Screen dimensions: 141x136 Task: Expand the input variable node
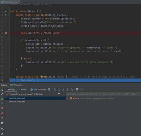(68, 98)
